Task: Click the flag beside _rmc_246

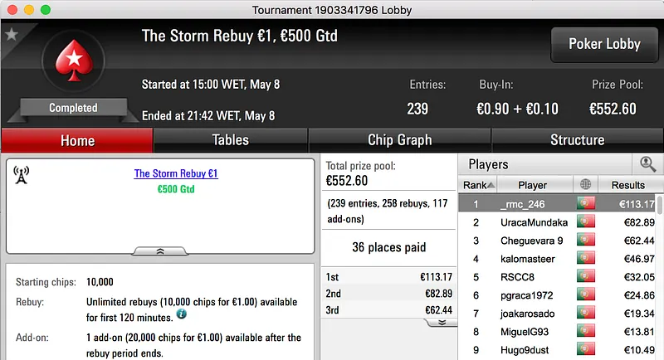Action: click(587, 204)
